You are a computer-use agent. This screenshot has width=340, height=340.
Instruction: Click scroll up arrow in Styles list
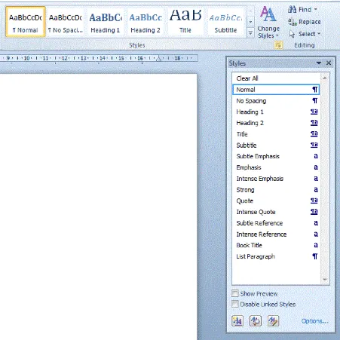325,78
